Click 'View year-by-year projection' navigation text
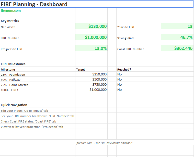 point(32,127)
